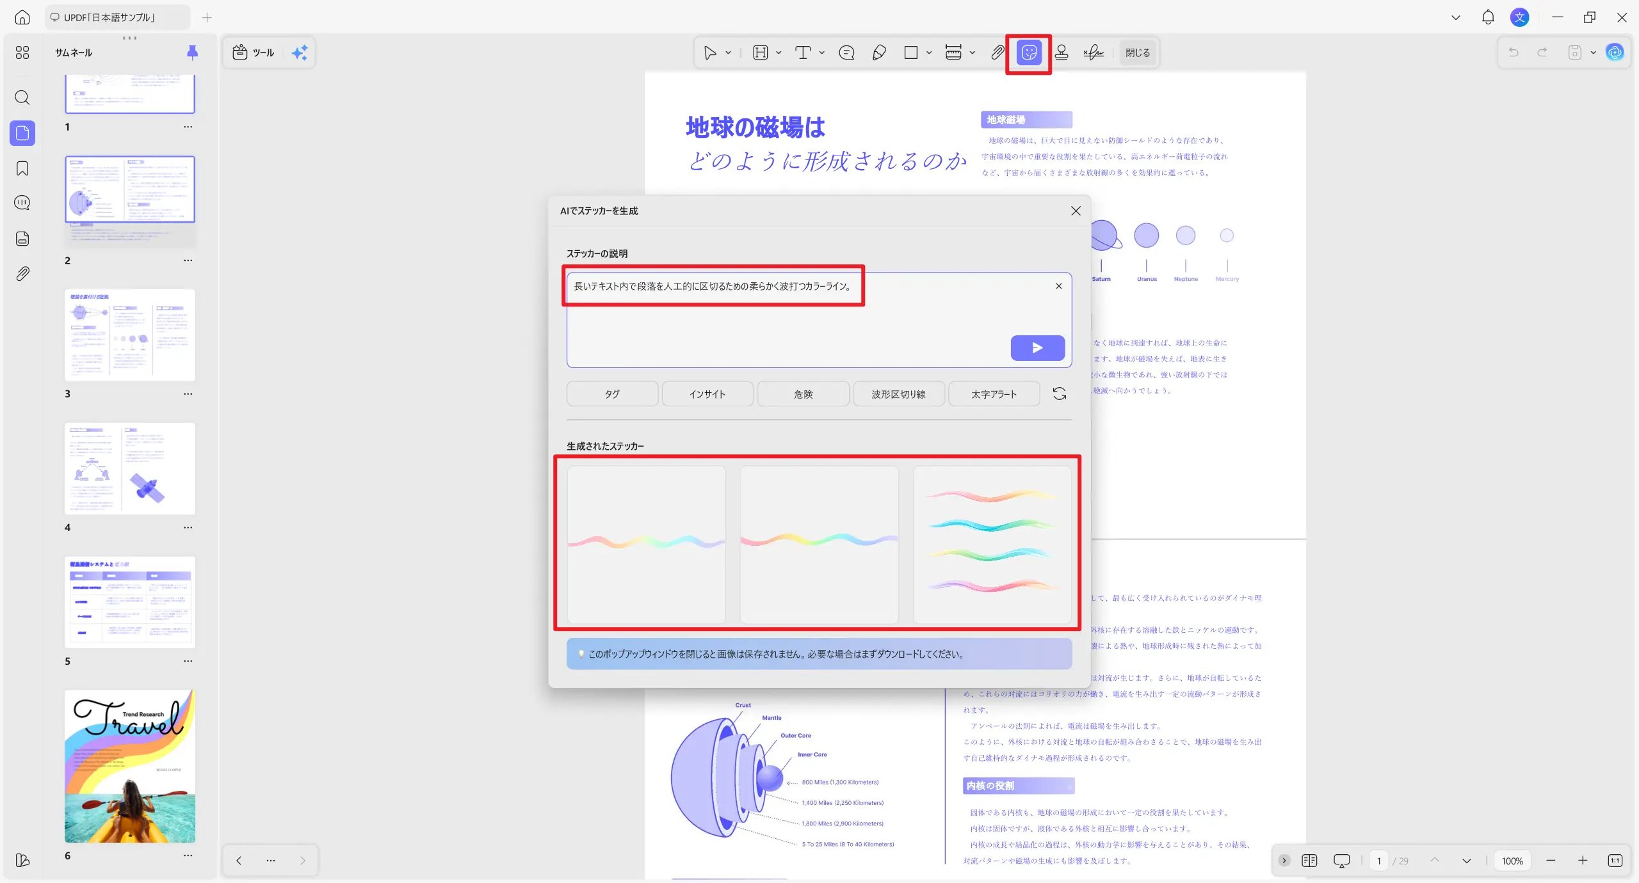Click the search icon in left sidebar
This screenshot has width=1639, height=883.
22,97
